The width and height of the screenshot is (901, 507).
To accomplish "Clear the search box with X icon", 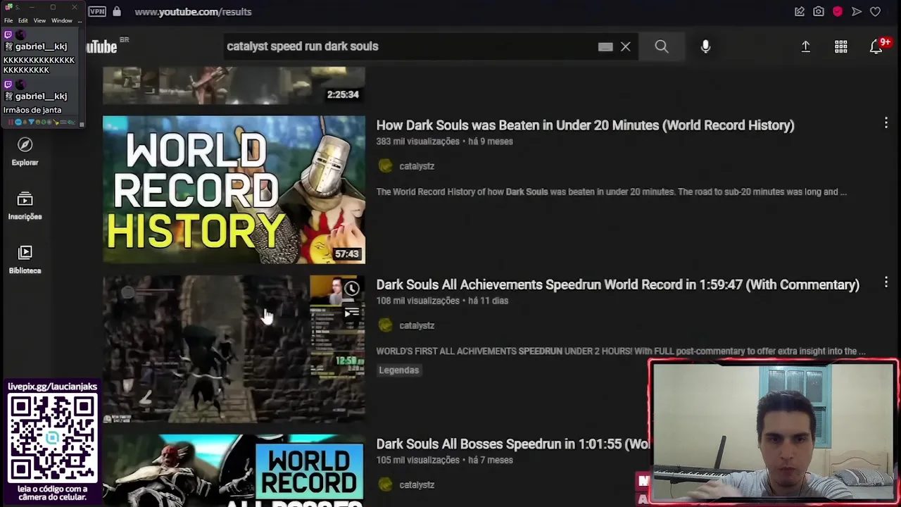I will tap(625, 46).
